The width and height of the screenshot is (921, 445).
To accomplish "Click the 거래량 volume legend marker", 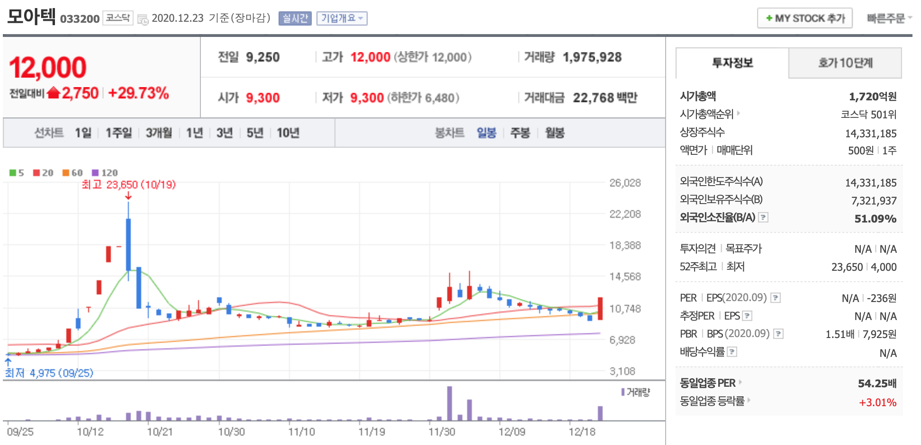I will tap(623, 392).
